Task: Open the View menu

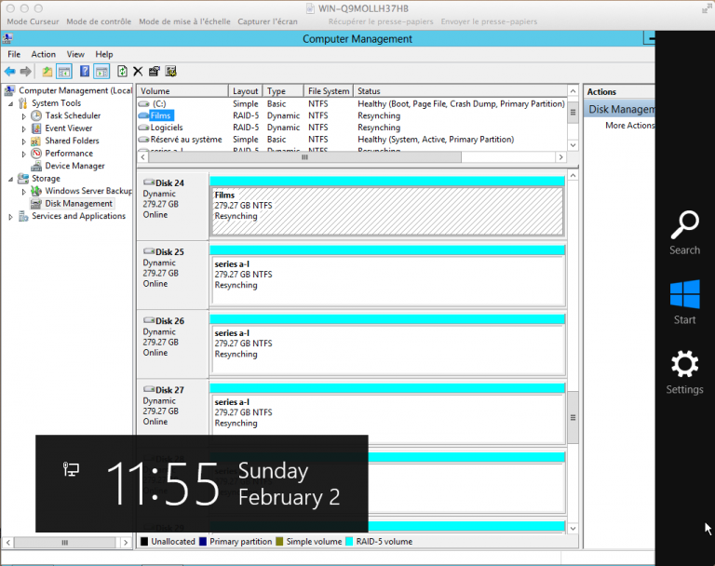Action: pos(75,54)
